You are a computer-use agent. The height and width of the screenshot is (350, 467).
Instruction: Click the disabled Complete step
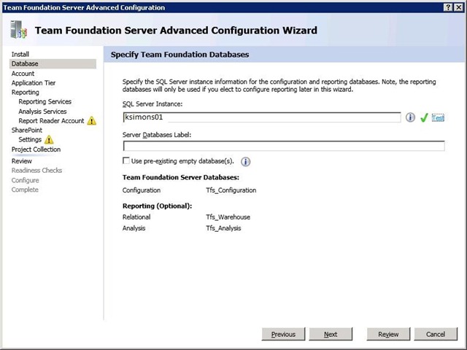point(25,190)
